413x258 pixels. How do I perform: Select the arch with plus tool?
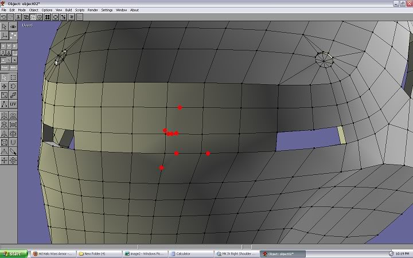click(x=4, y=151)
